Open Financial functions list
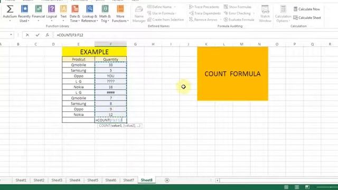The image size is (338, 190). point(39,14)
